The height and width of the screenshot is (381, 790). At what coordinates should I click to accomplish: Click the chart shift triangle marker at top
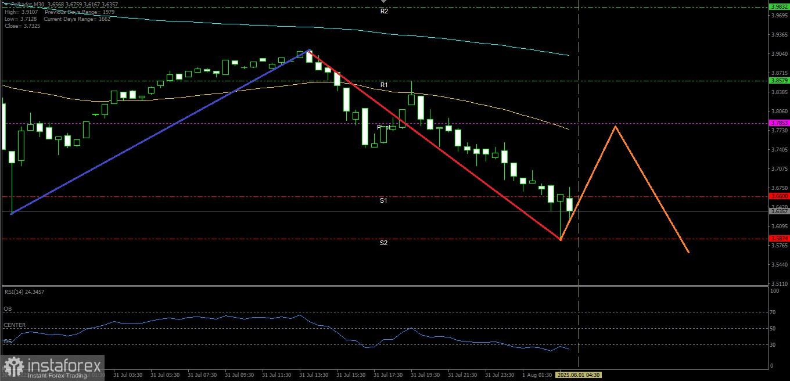383,2
